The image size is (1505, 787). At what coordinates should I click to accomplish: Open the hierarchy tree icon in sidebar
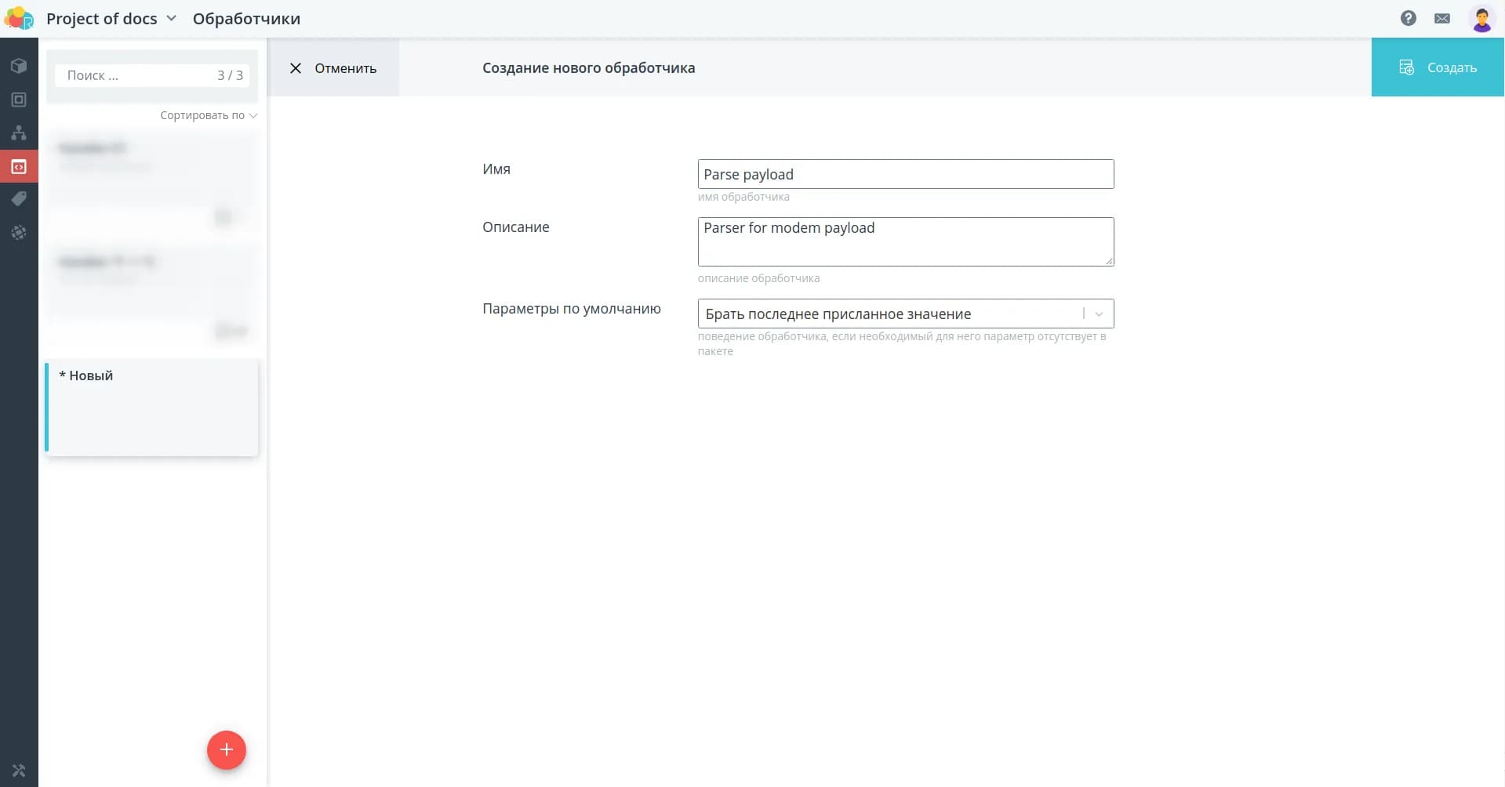click(19, 132)
